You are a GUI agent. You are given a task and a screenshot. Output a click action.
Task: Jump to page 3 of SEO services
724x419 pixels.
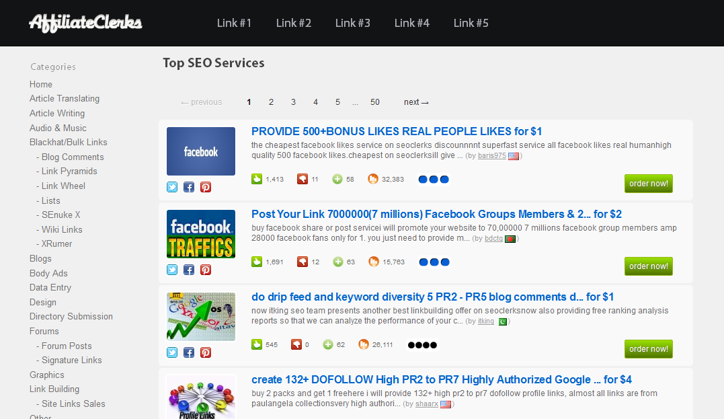click(293, 102)
